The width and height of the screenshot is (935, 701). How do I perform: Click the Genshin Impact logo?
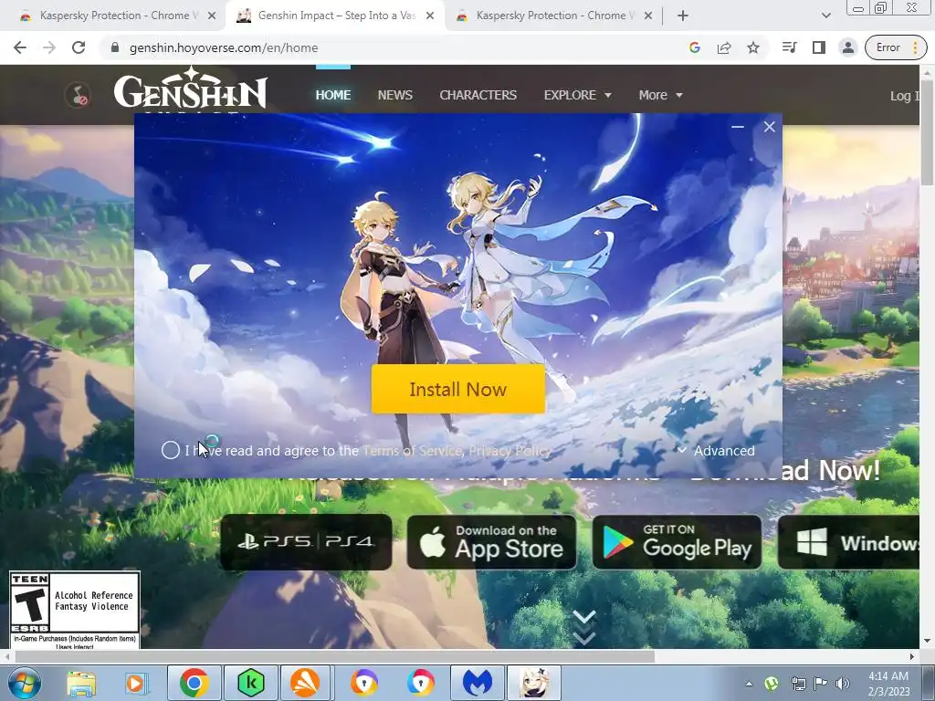[190, 89]
